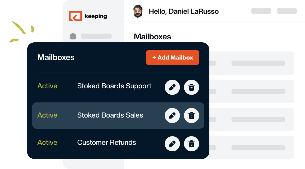Delete the Stoked Boards Support mailbox
Image resolution: width=305 pixels, height=169 pixels.
pos(191,87)
